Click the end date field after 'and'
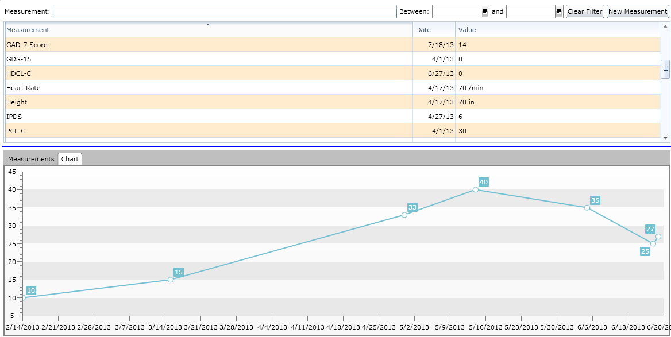The image size is (671, 337). tap(531, 11)
